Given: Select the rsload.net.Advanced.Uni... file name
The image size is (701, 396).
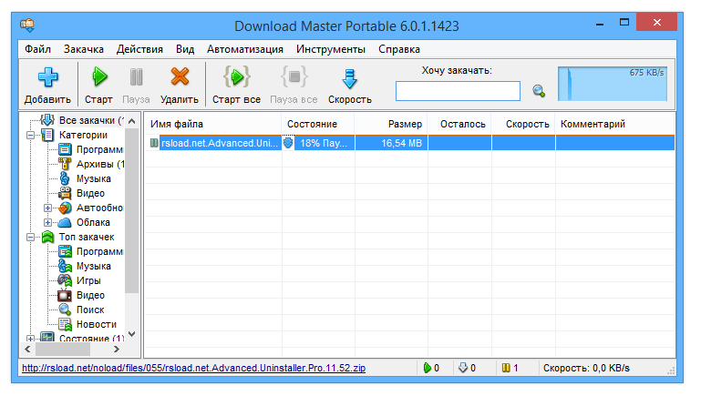Looking at the screenshot, I should 220,143.
